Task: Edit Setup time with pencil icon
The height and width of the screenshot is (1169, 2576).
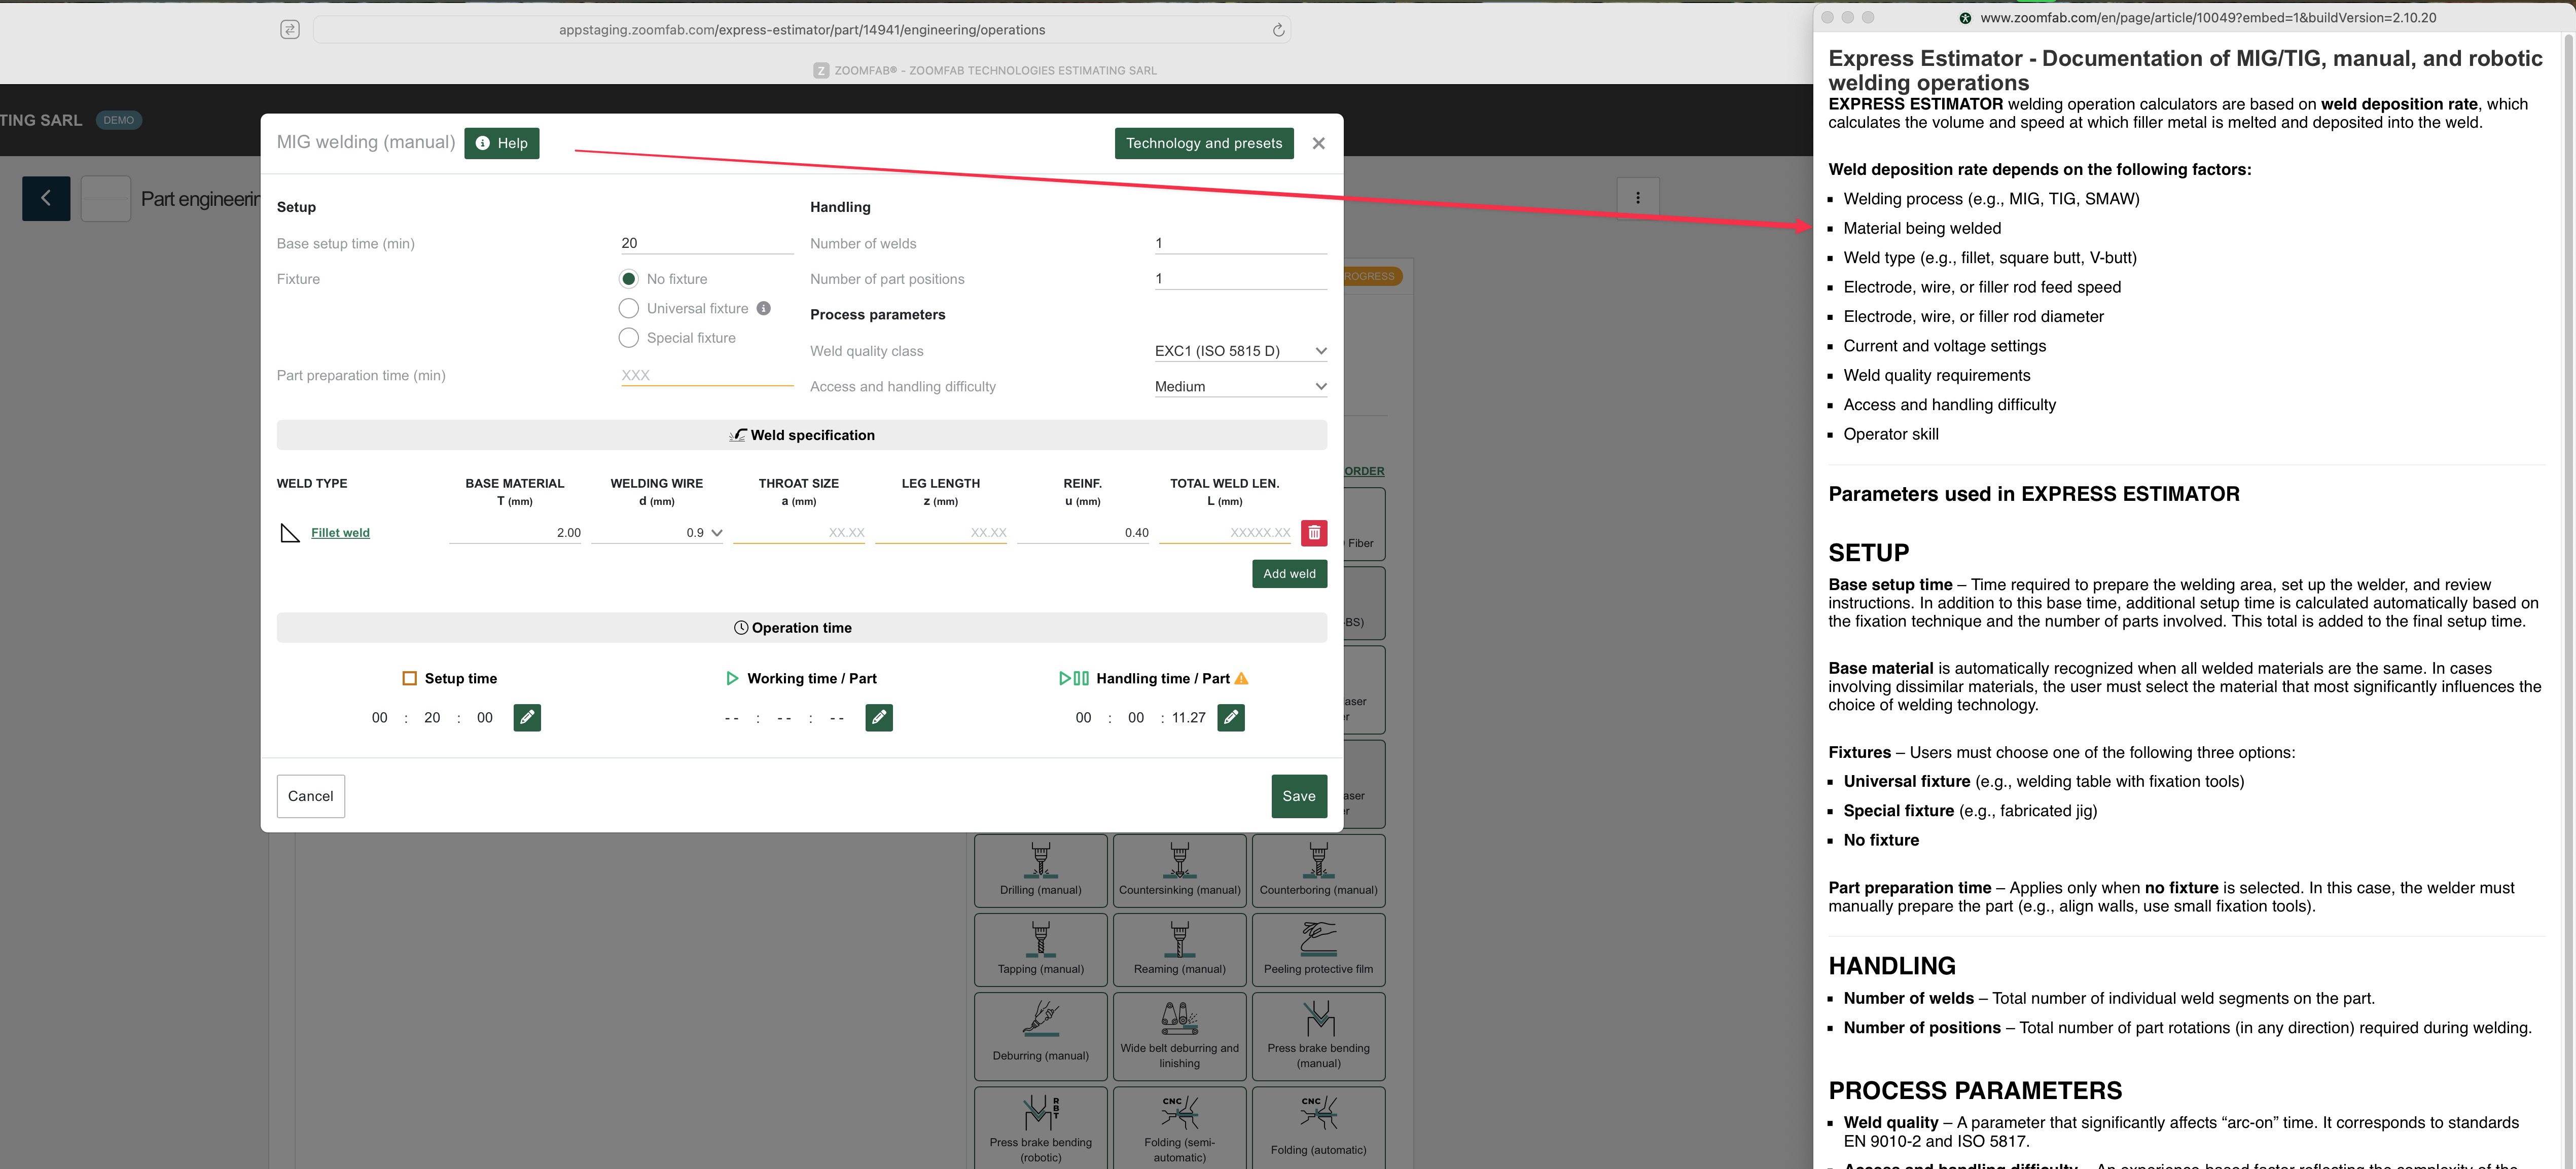Action: pos(527,717)
